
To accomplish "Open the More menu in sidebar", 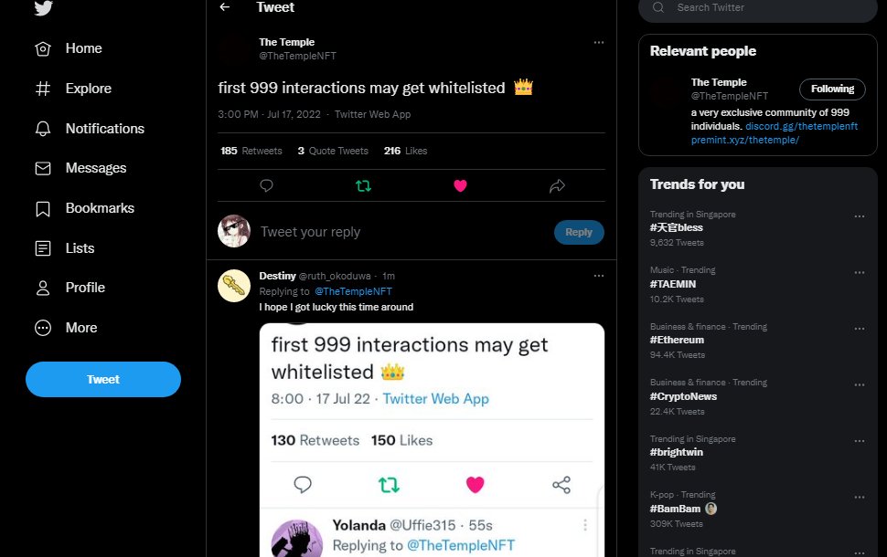I will point(66,328).
